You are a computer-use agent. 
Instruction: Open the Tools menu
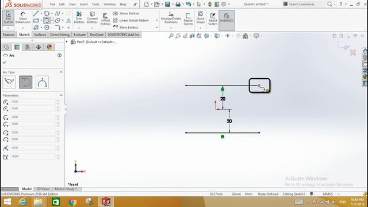[95, 4]
